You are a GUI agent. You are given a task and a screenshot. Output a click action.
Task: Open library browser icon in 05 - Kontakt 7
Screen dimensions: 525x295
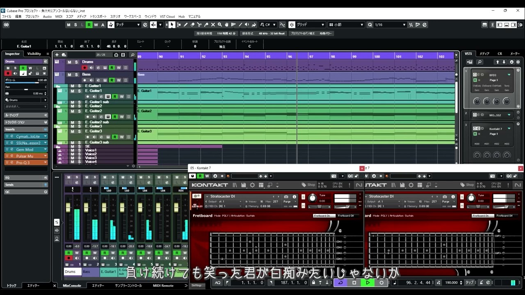click(235, 185)
